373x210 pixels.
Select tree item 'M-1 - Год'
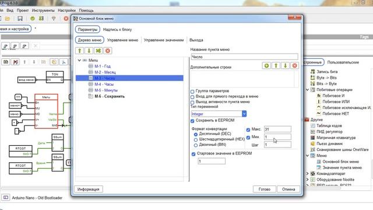tap(103, 66)
